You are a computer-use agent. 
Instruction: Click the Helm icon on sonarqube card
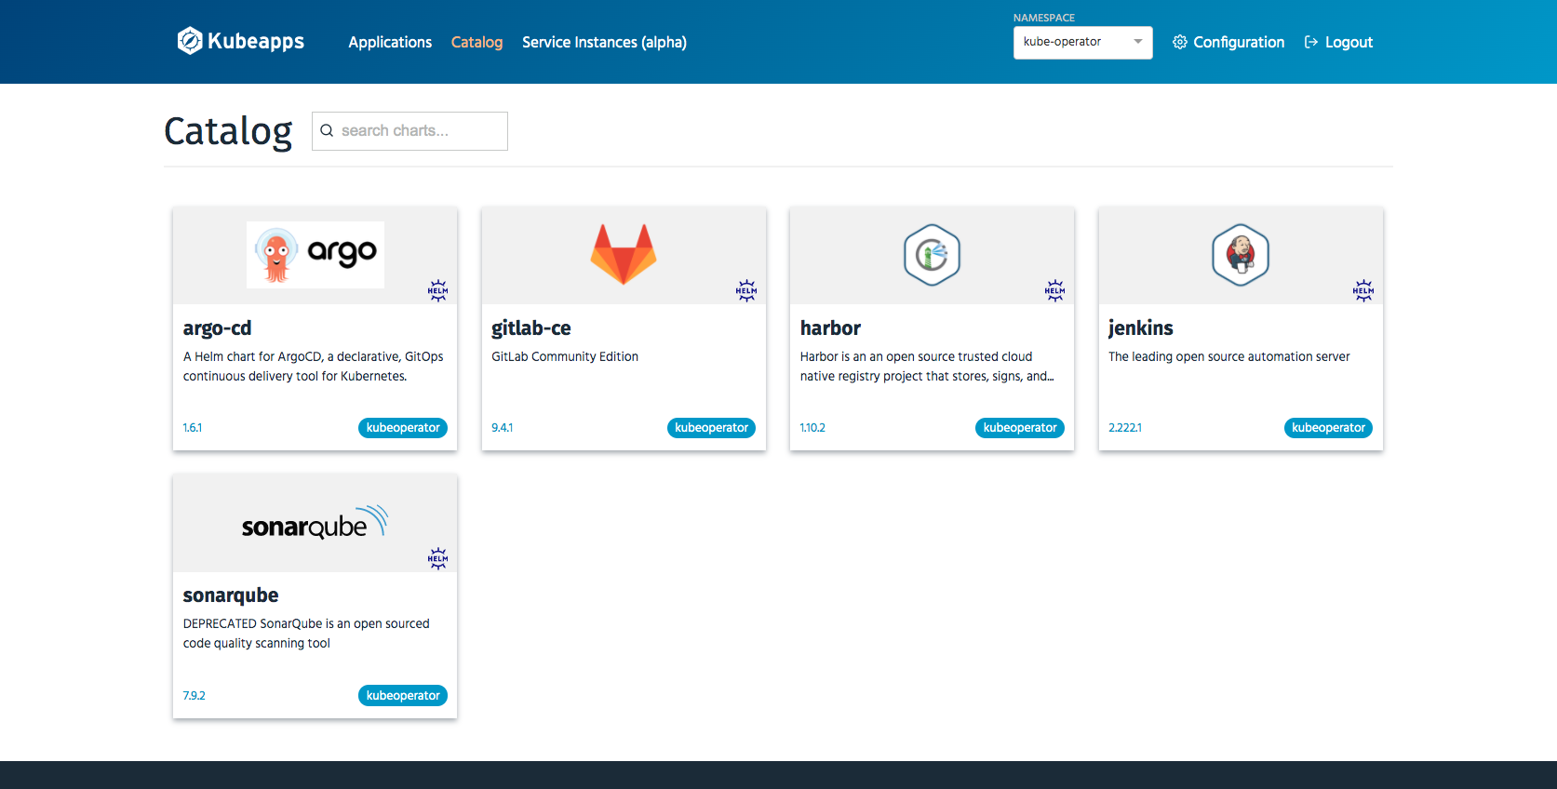pyautogui.click(x=437, y=558)
